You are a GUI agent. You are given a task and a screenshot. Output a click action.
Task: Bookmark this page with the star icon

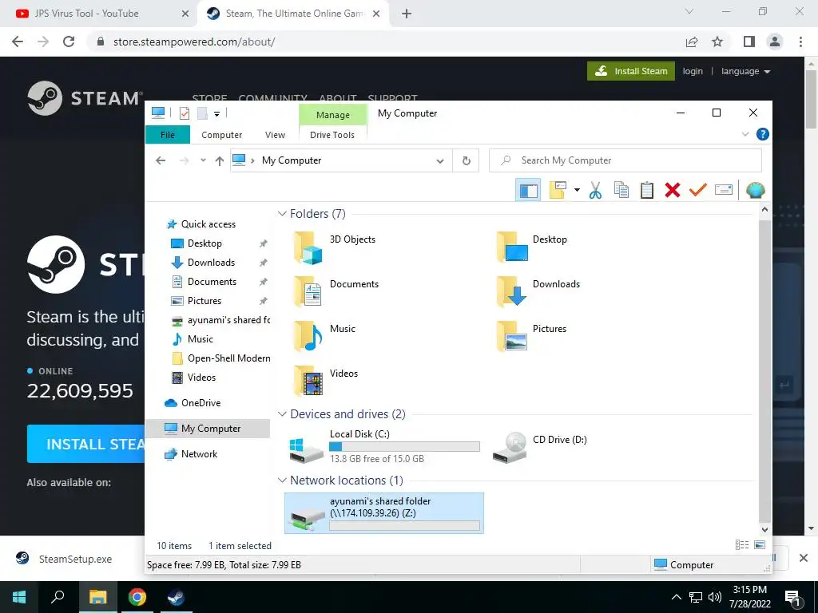(717, 42)
